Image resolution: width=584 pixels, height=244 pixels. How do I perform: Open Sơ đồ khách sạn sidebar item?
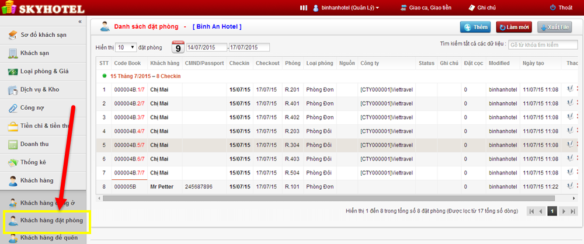point(43,34)
